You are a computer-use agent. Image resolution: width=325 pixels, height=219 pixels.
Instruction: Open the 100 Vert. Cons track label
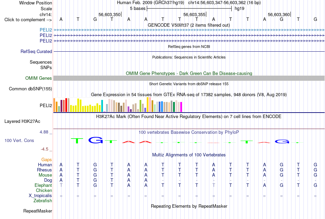(19, 140)
